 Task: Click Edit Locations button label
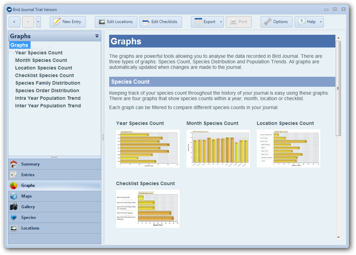pos(120,22)
